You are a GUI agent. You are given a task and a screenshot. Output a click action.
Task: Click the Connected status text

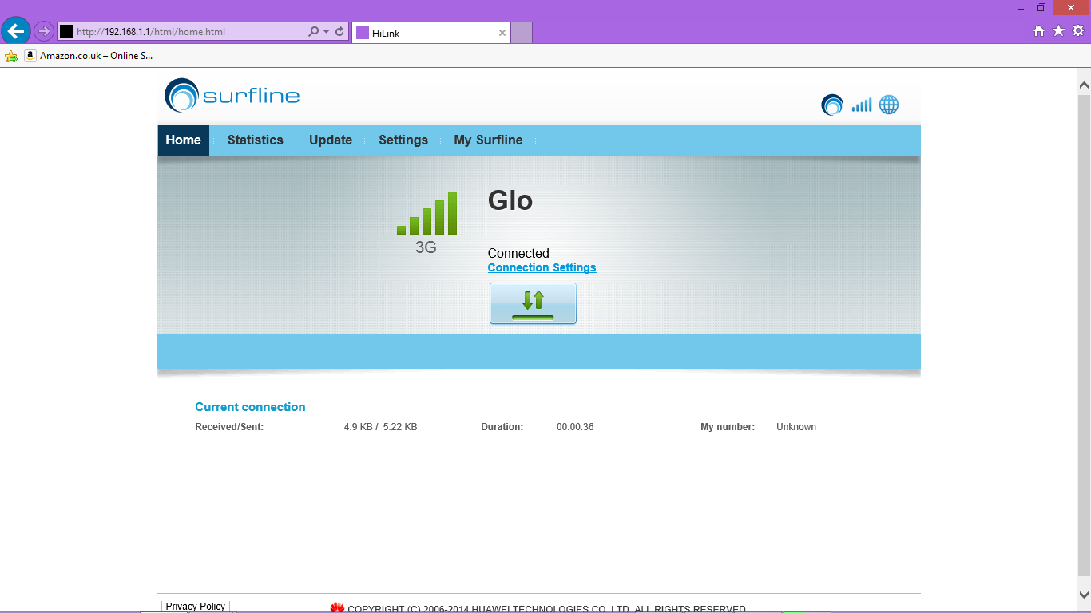518,253
